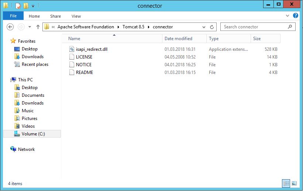Refresh the connector folder view

212,27
